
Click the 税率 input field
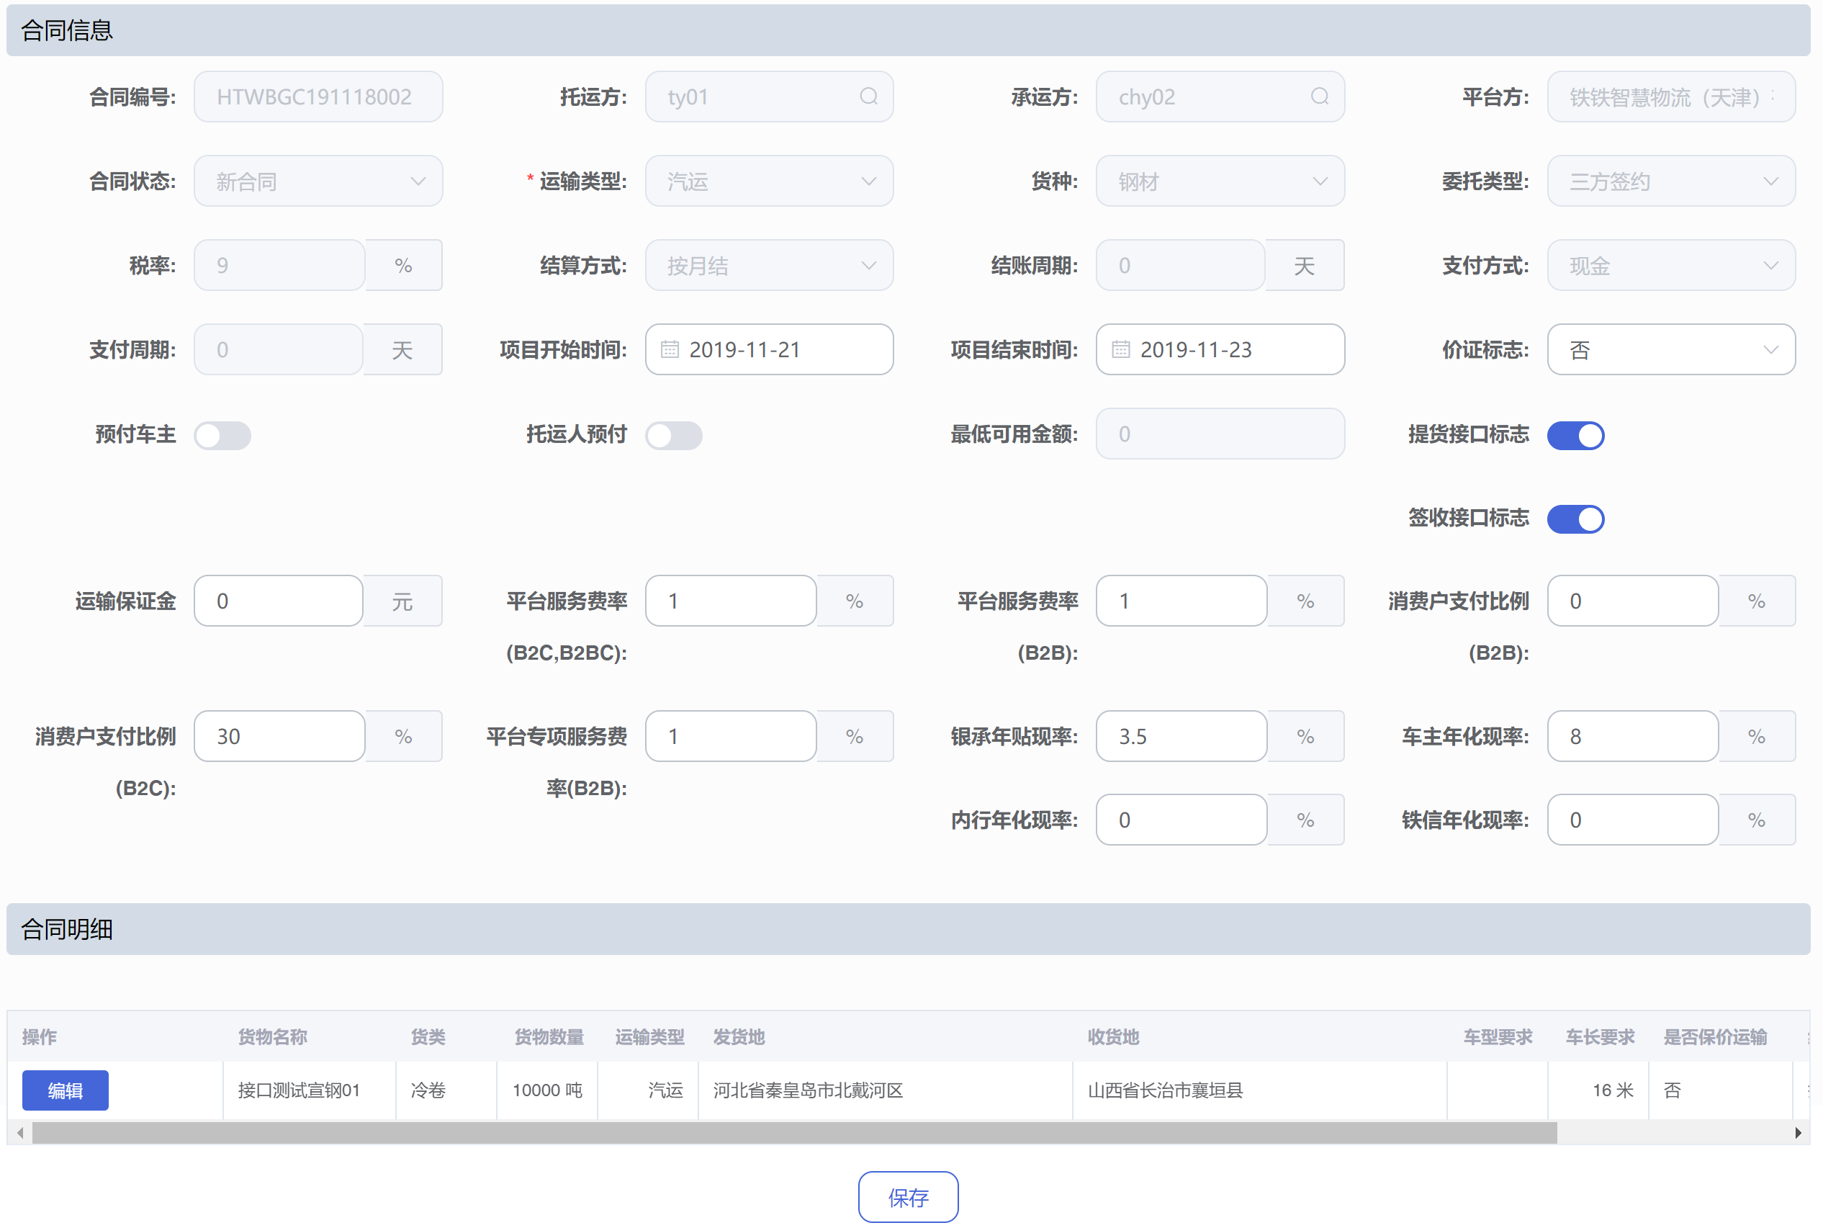tap(279, 266)
